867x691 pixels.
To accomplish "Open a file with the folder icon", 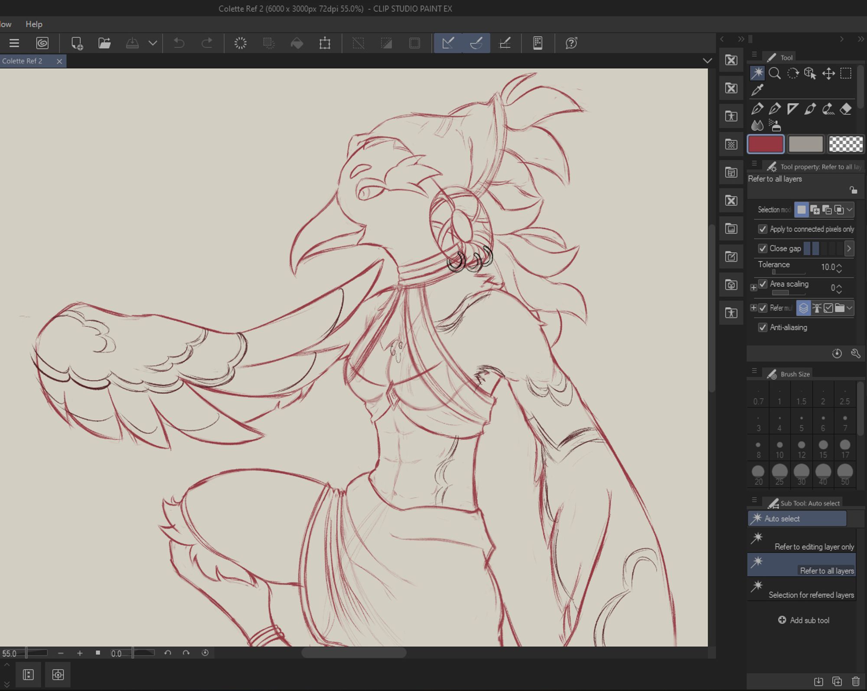I will pos(104,43).
